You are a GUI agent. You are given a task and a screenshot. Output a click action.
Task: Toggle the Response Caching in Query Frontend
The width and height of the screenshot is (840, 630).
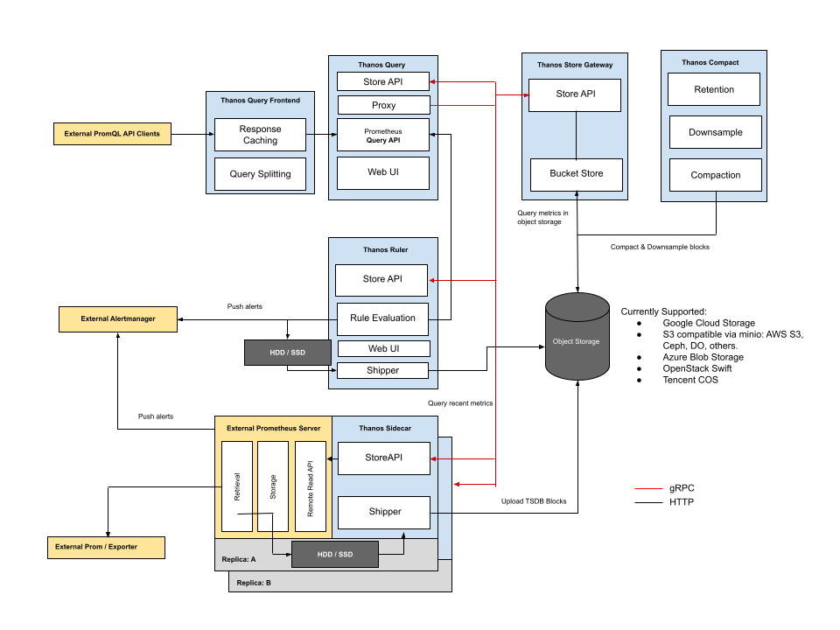[x=260, y=134]
